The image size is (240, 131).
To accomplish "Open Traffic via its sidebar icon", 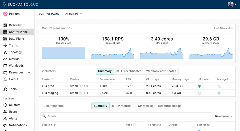I will point(5,46).
